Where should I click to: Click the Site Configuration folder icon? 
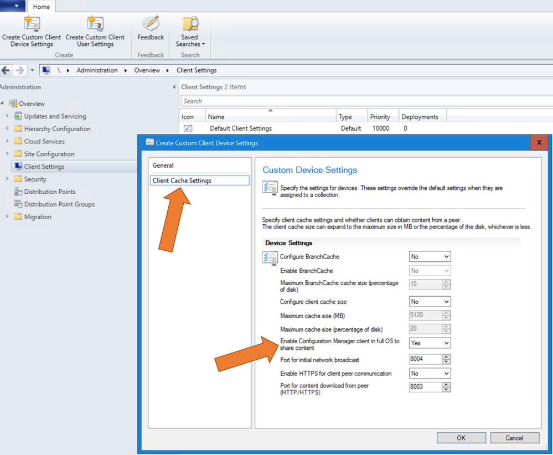[x=18, y=154]
